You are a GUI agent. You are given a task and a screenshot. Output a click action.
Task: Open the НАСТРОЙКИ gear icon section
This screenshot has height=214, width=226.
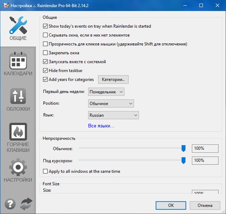18,171
